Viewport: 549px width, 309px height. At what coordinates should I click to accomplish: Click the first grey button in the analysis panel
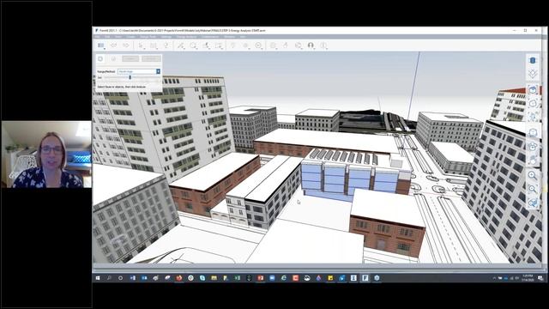[130, 59]
